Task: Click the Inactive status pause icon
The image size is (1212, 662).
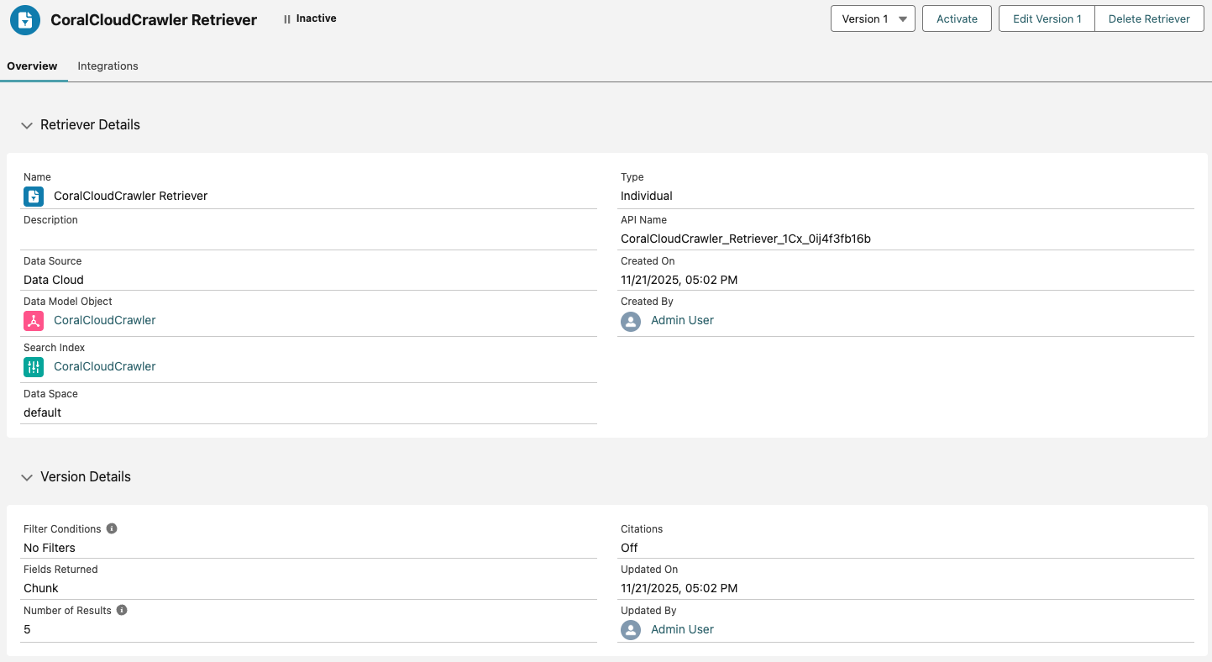Action: click(287, 19)
